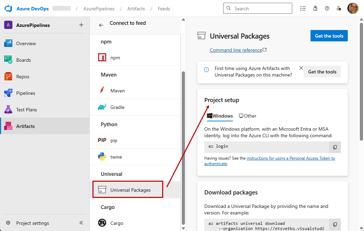
Task: Click the Project settings gear icon
Action: tap(8, 223)
